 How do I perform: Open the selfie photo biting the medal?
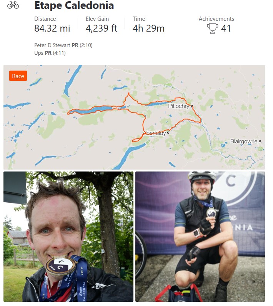[x=68, y=237]
